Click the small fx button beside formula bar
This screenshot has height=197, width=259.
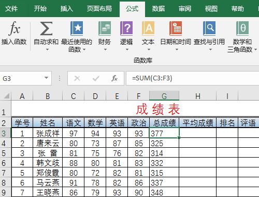point(114,78)
